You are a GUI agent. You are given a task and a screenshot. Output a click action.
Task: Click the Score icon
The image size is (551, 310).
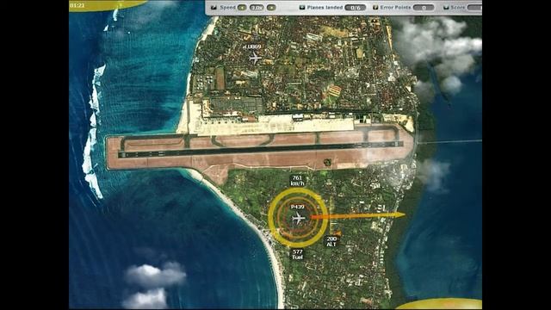tap(446, 7)
